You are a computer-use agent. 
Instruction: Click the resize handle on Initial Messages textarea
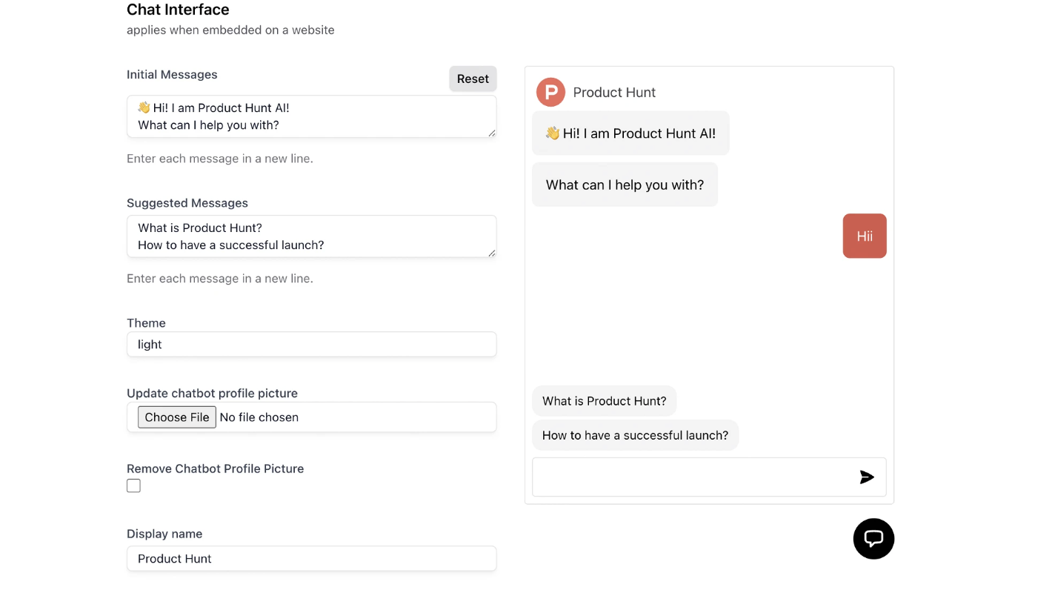(491, 134)
